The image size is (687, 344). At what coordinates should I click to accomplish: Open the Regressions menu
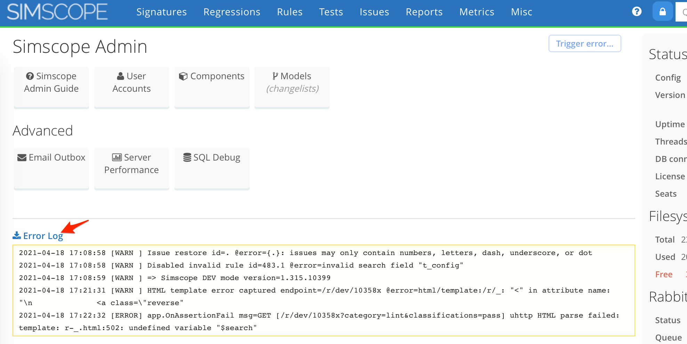(x=232, y=12)
